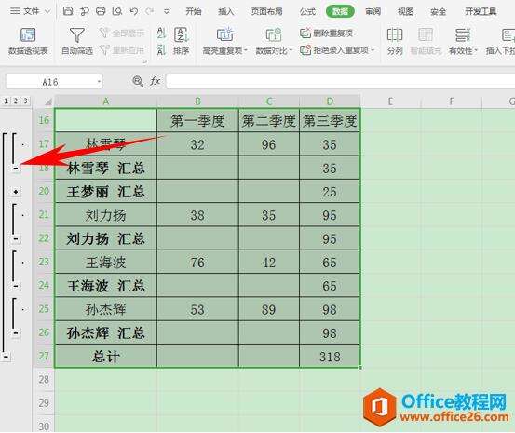Switch to the 公式 (Formulas) tab
This screenshot has height=433, width=515.
click(307, 11)
